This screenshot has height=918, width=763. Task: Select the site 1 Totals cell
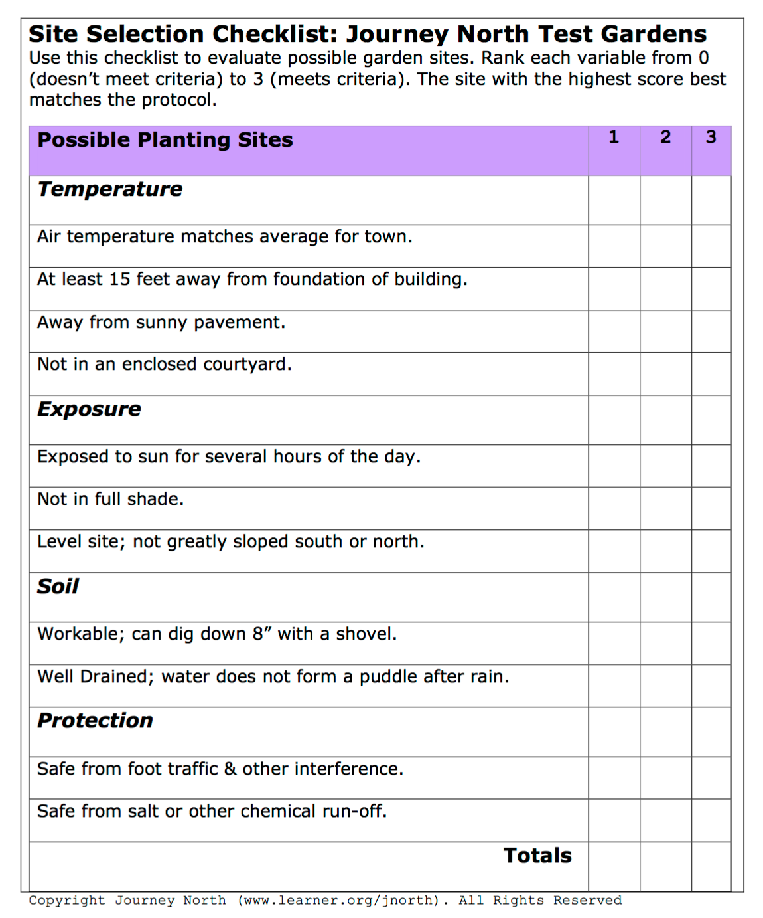pos(614,866)
